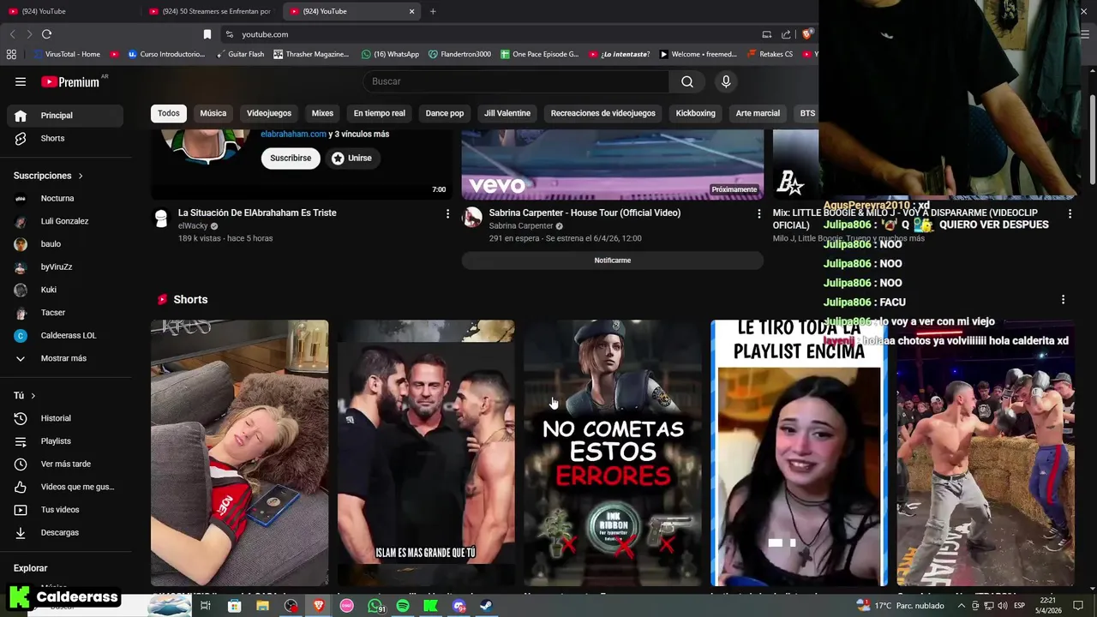Image resolution: width=1097 pixels, height=617 pixels.
Task: Open options menu for ElAbrahaham video
Action: [447, 213]
